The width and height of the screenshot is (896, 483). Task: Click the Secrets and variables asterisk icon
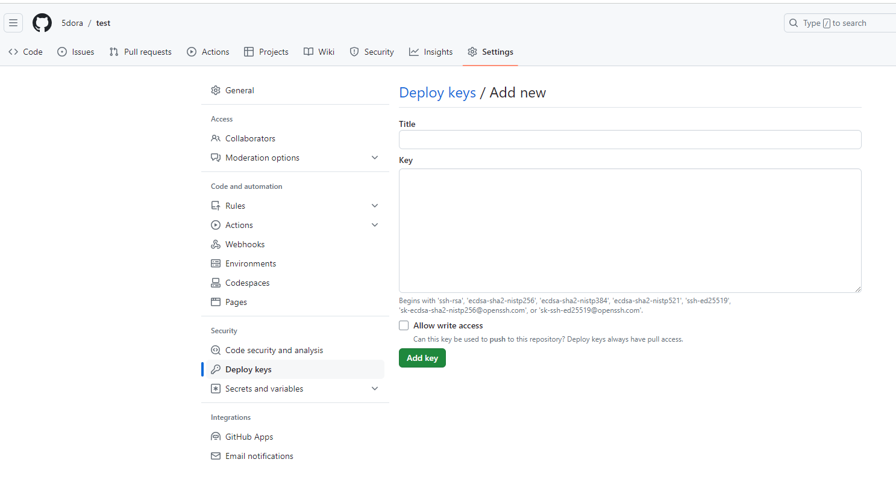point(216,389)
